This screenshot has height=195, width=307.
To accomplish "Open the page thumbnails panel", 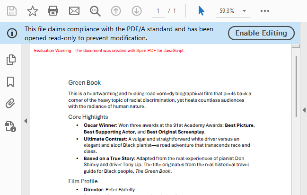I will pos(11,60).
